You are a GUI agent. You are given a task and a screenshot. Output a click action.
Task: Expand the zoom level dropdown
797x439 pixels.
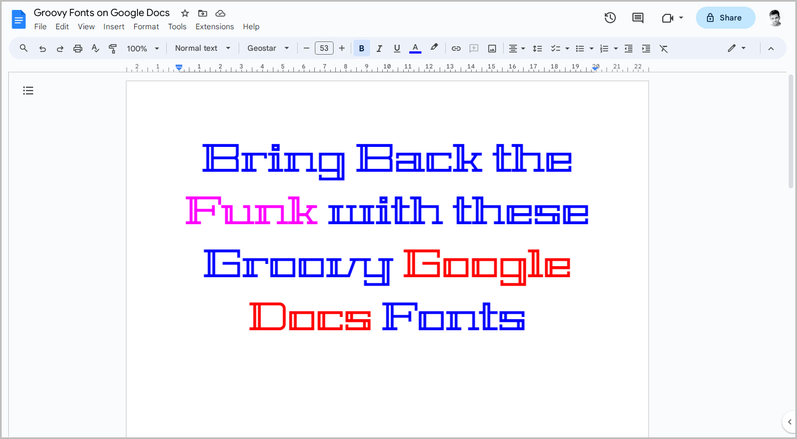(142, 48)
